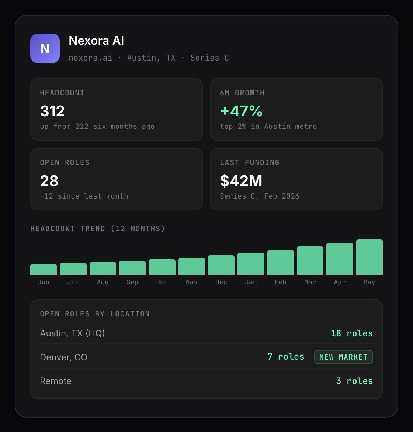413x432 pixels.
Task: Click the Aug bar in headcount chart
Action: (x=103, y=268)
